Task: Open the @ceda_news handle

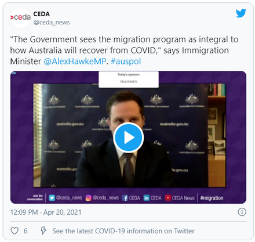Action: 52,23
